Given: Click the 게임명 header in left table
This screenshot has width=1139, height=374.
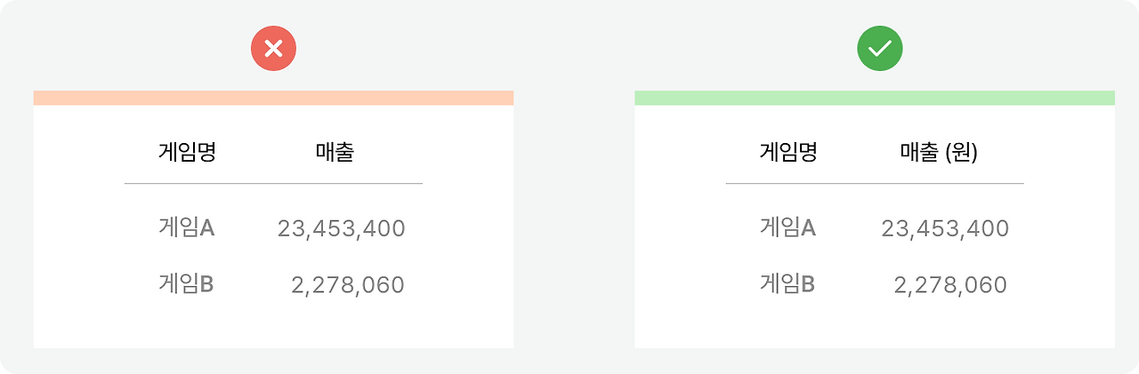Looking at the screenshot, I should click(187, 152).
